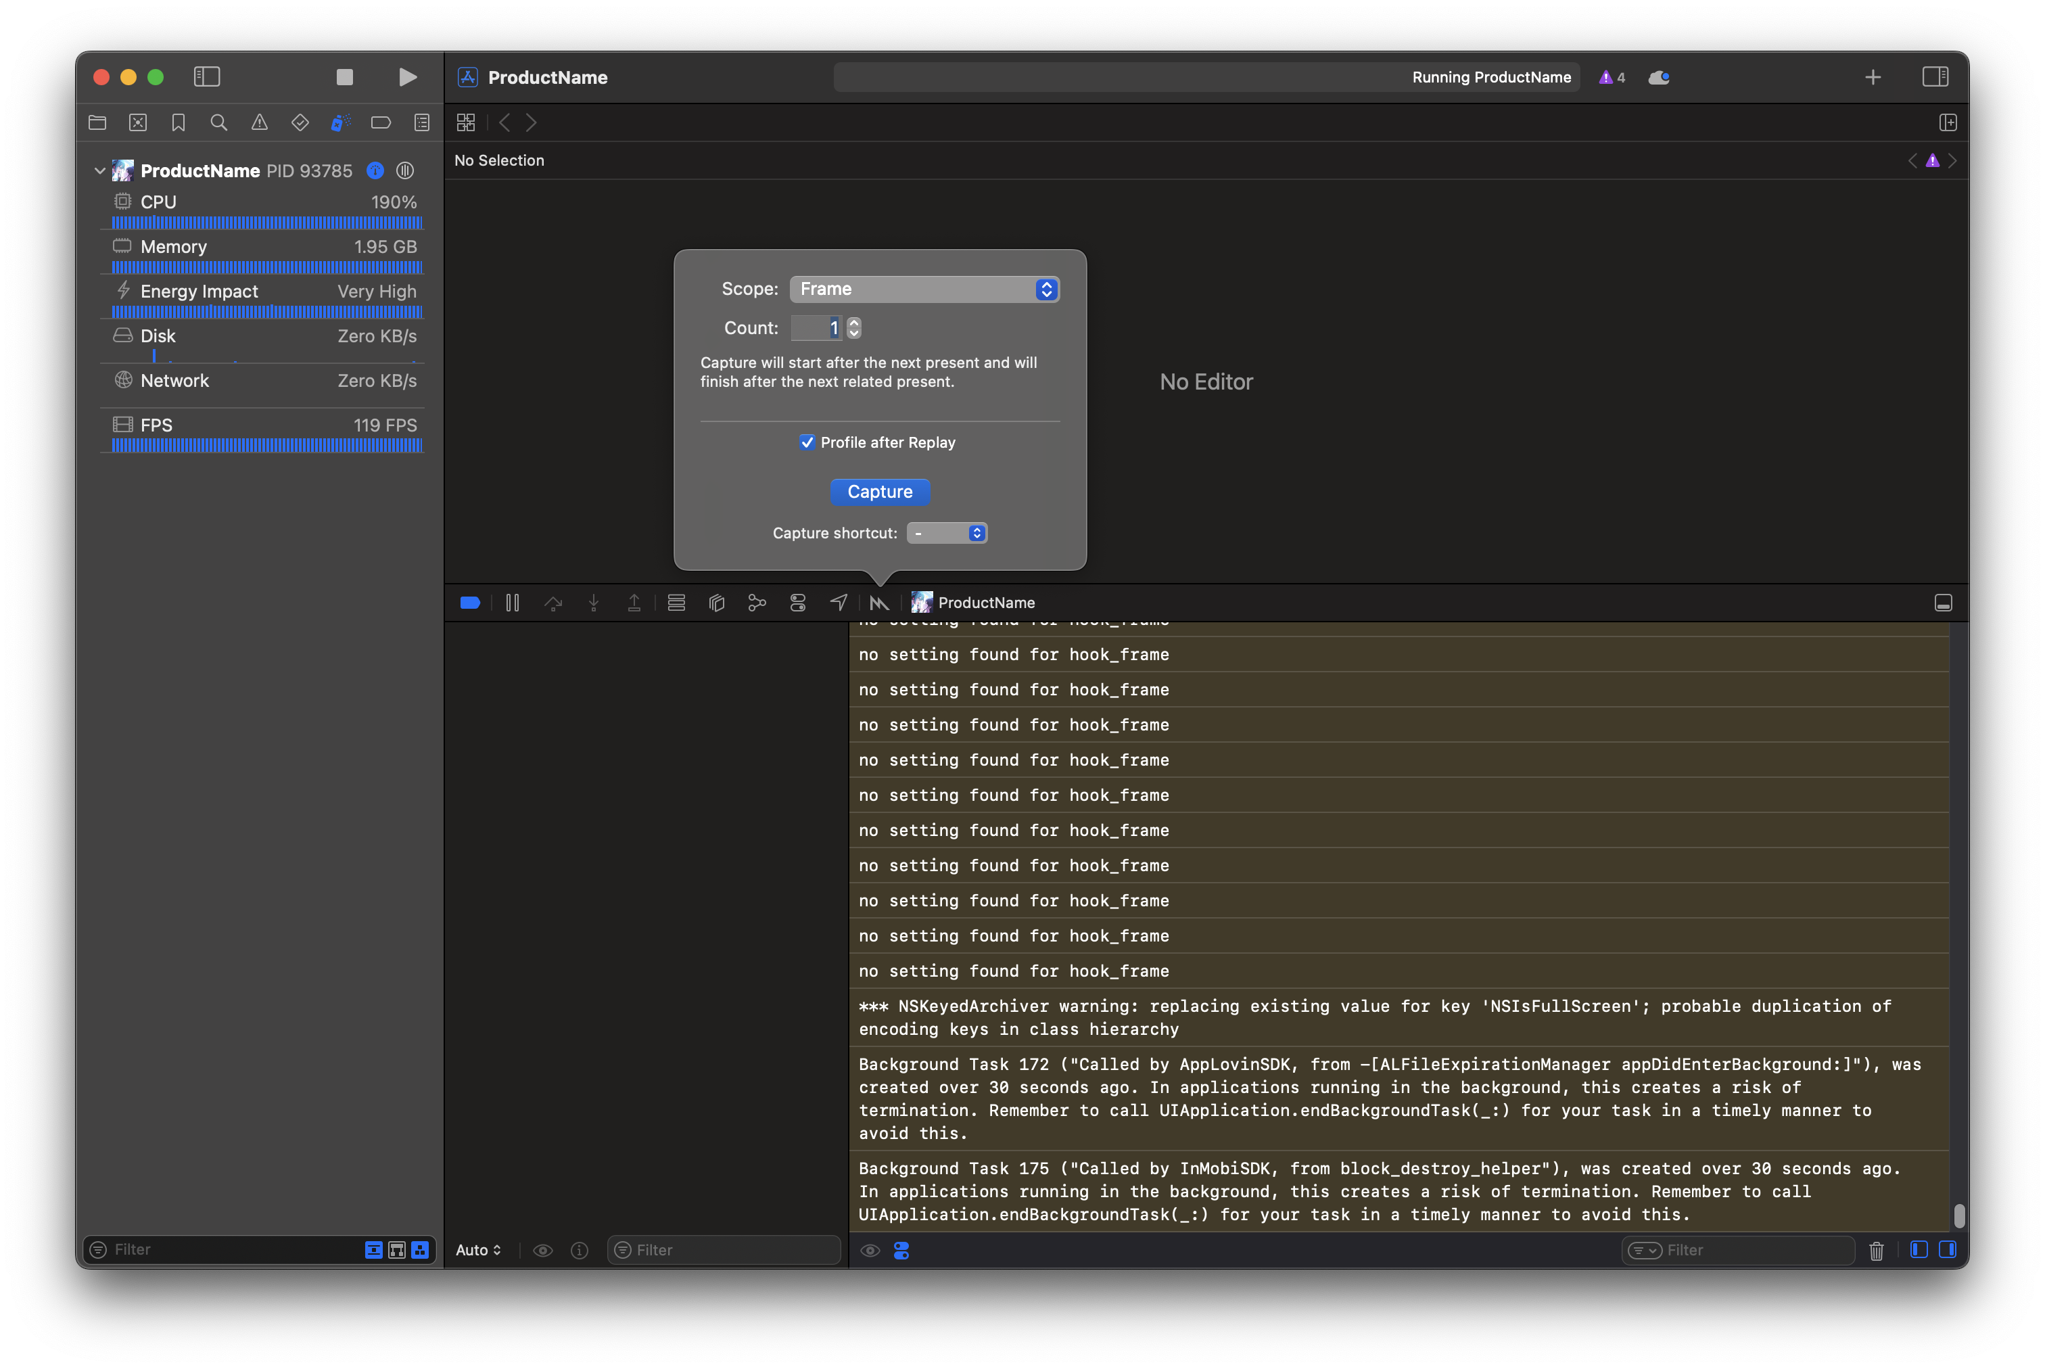Open Debug Memory Graph
The image size is (2045, 1369).
click(757, 603)
